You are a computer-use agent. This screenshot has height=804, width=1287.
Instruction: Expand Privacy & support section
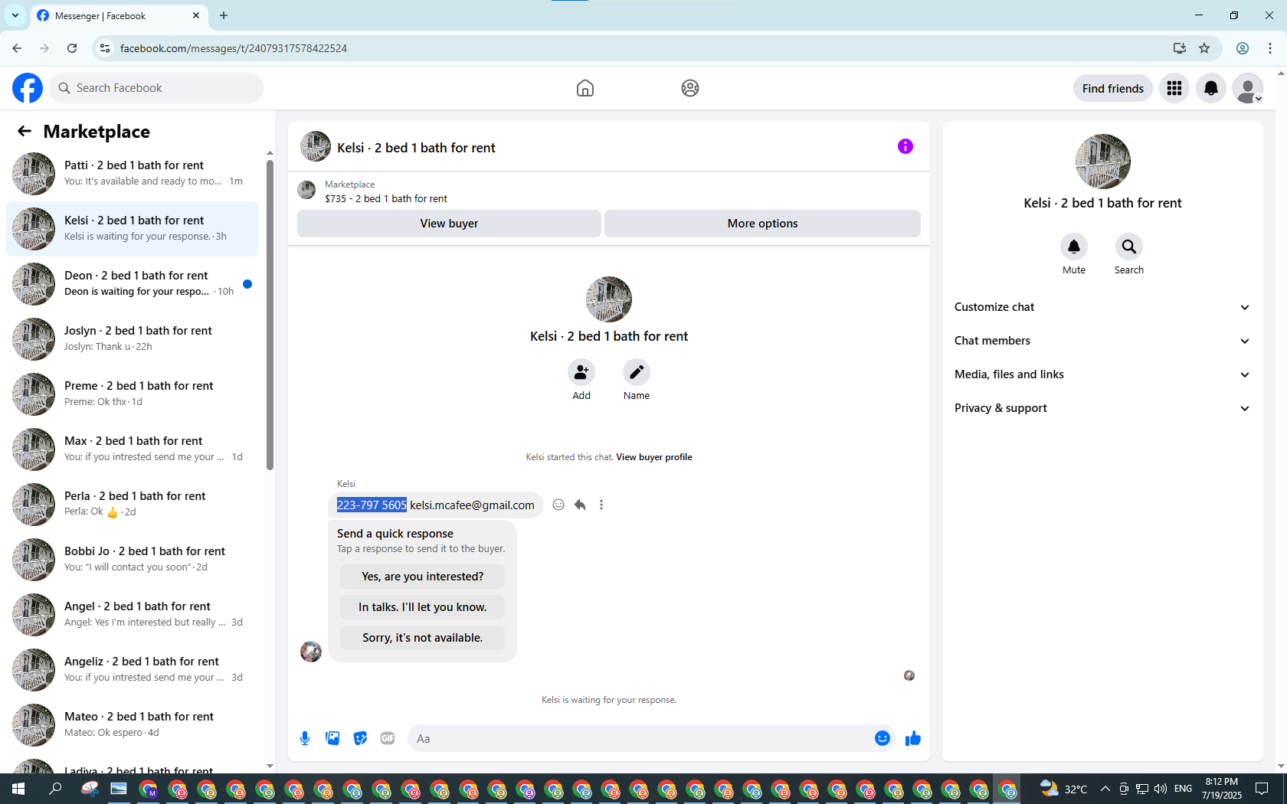click(x=1102, y=408)
